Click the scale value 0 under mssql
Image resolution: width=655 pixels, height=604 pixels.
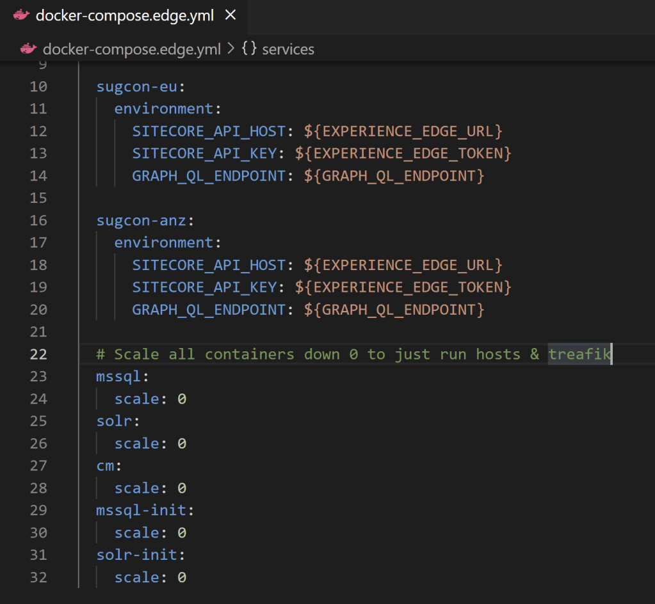tap(182, 399)
